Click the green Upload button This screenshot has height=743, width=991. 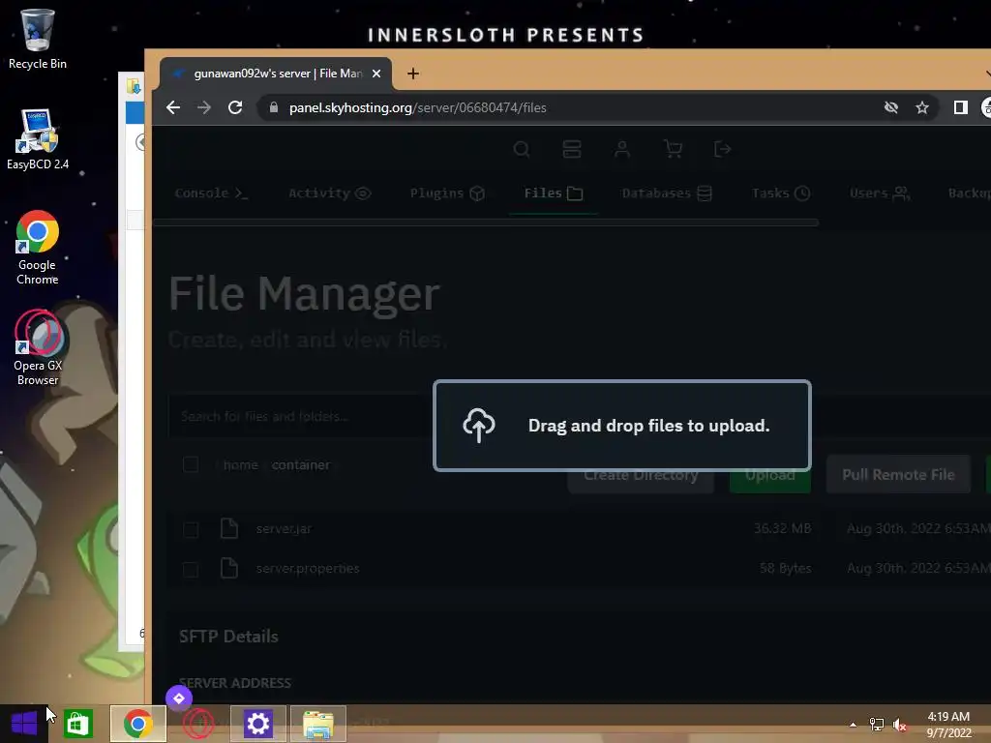pos(769,474)
